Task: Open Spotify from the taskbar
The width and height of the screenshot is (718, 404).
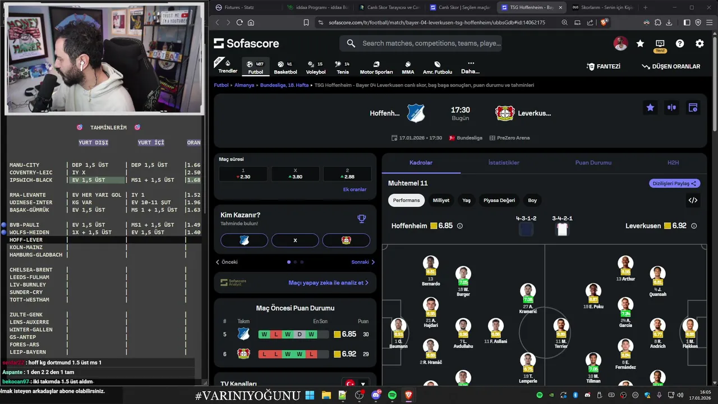Action: (392, 395)
